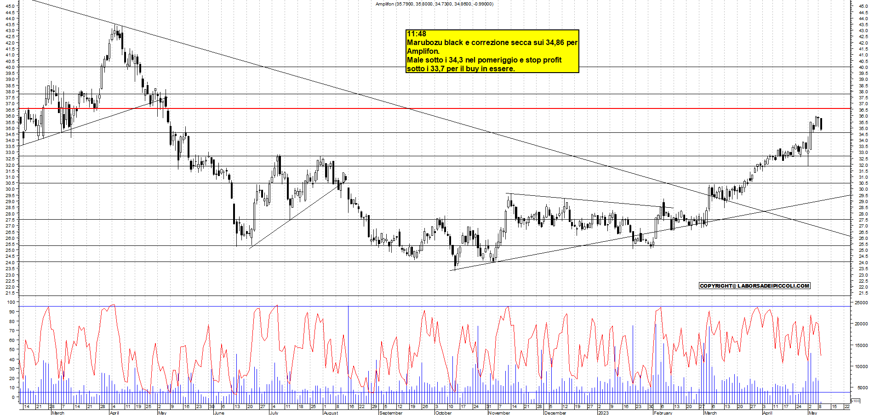Select the November month label on the time axis
869x415 pixels.
tap(499, 413)
